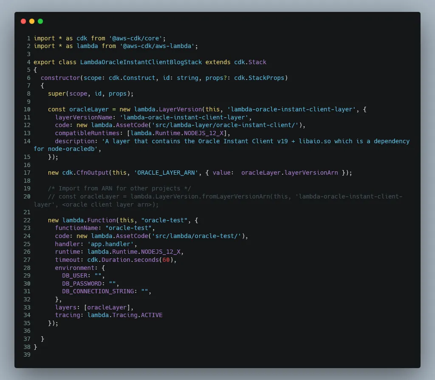Click the timeout value 60
This screenshot has height=380, width=435.
pos(166,260)
